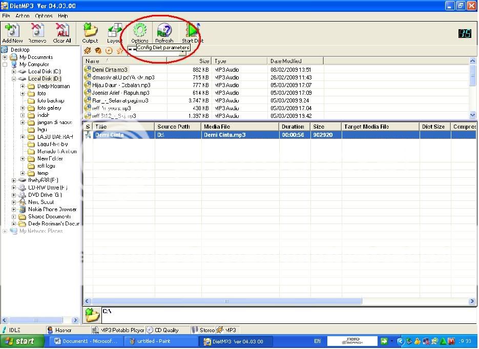Click the Remove toolbar icon
The height and width of the screenshot is (349, 479).
click(37, 32)
